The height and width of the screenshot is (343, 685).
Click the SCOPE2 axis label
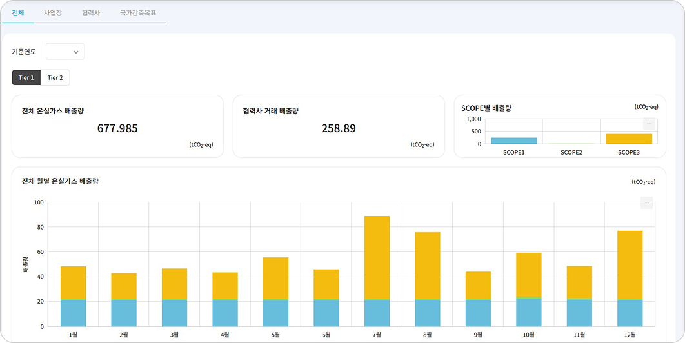[x=571, y=153]
